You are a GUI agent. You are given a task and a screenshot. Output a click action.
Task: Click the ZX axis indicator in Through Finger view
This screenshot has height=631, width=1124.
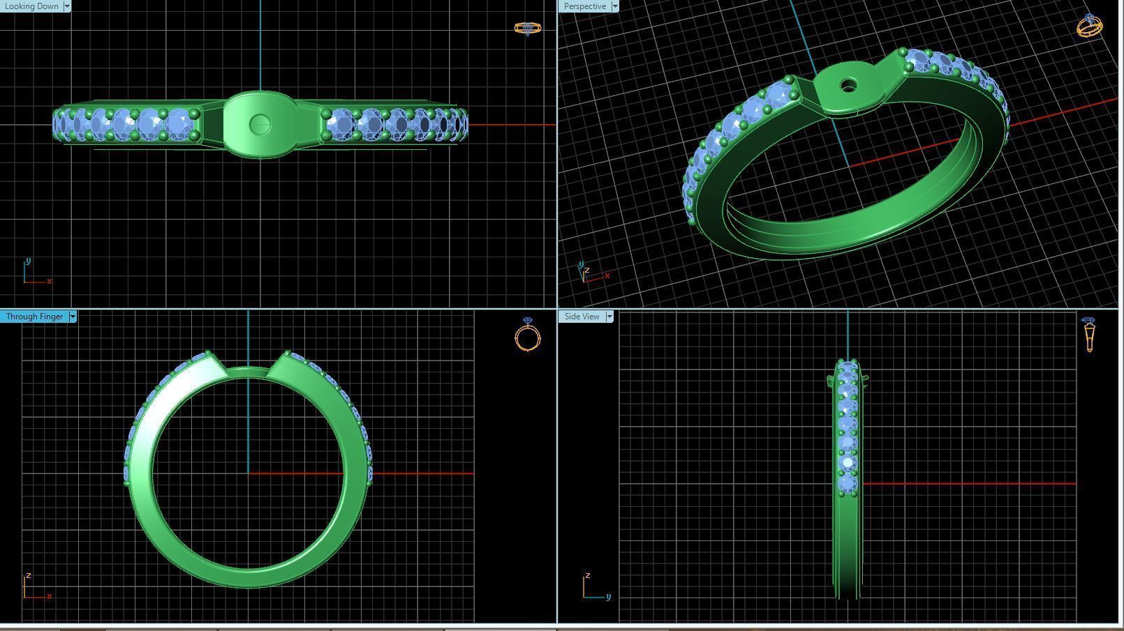(x=36, y=587)
